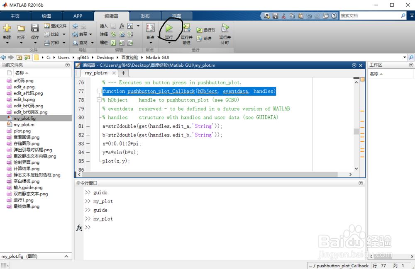The height and width of the screenshot is (269, 415).
Task: Click the wrap comments icon
Action: pos(130,34)
